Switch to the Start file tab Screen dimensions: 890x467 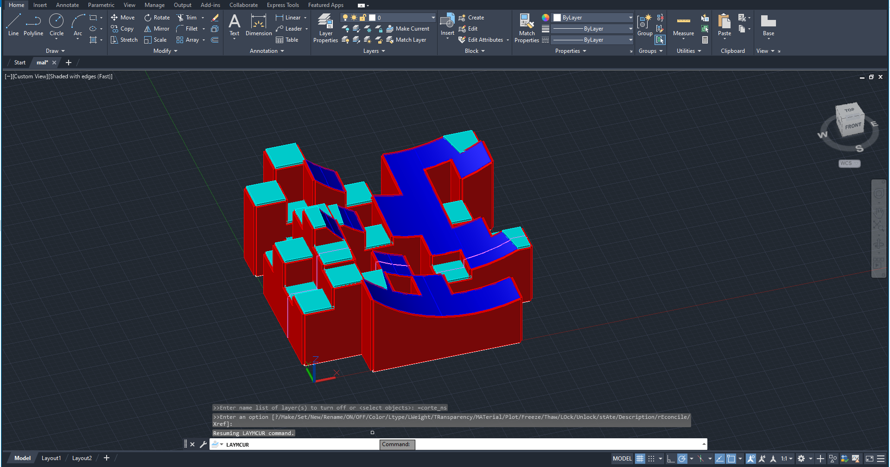[19, 63]
